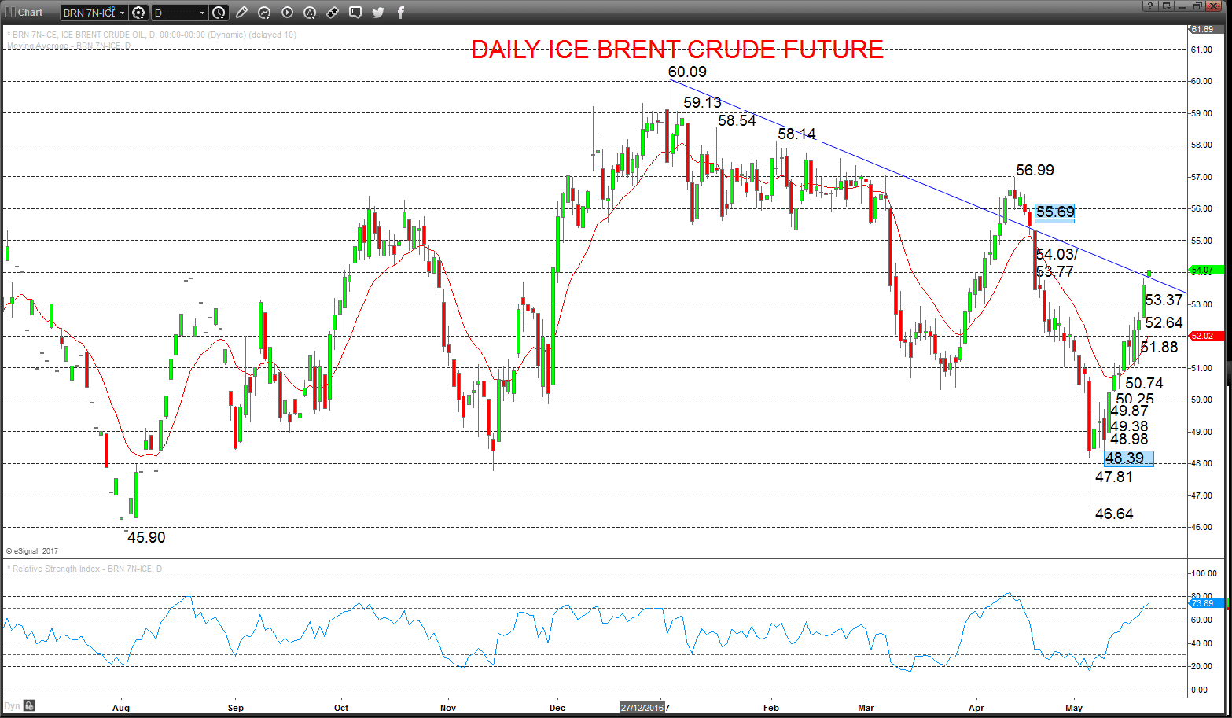The width and height of the screenshot is (1232, 718).
Task: Click the symbol link arrows icon
Action: 333,13
